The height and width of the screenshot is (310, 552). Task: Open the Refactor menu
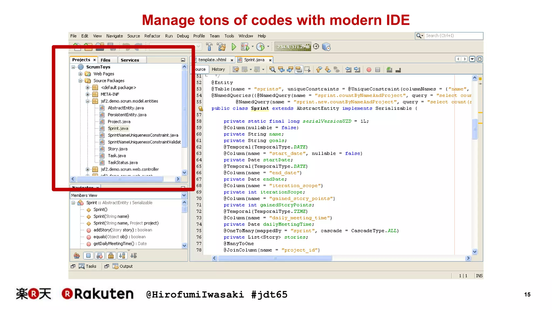pos(152,36)
